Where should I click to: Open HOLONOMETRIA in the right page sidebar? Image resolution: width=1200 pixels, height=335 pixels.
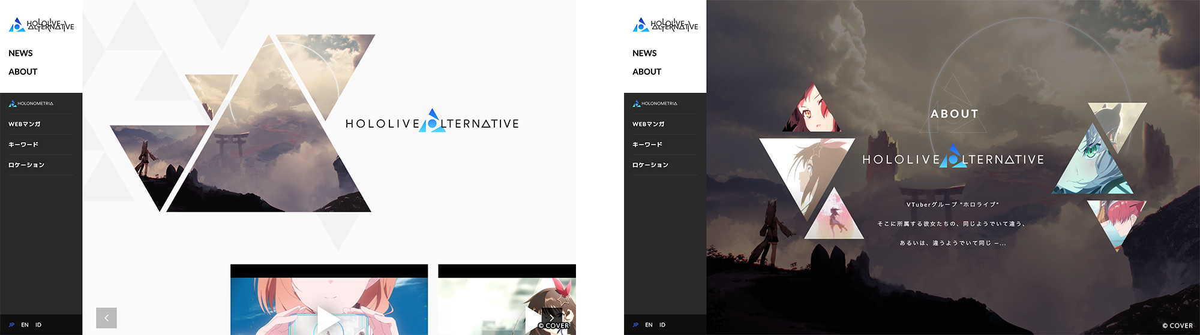click(x=655, y=104)
